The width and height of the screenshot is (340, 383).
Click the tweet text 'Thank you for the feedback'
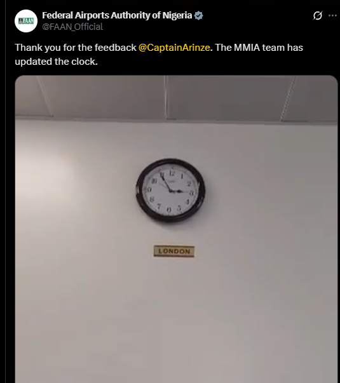(x=76, y=48)
